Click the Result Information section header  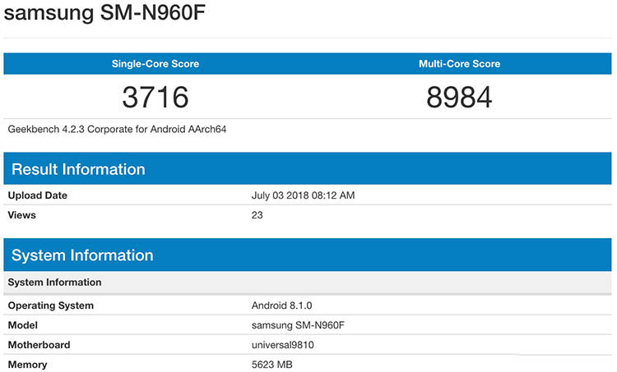click(x=78, y=170)
